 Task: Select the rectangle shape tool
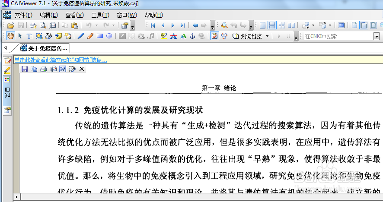(x=100, y=36)
